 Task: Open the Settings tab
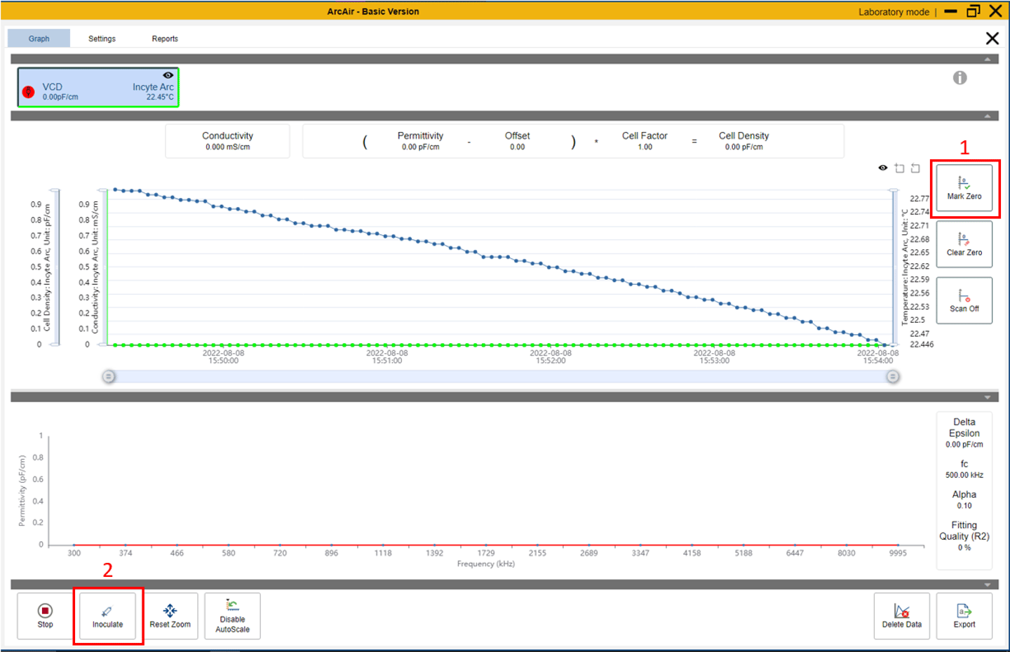click(102, 39)
